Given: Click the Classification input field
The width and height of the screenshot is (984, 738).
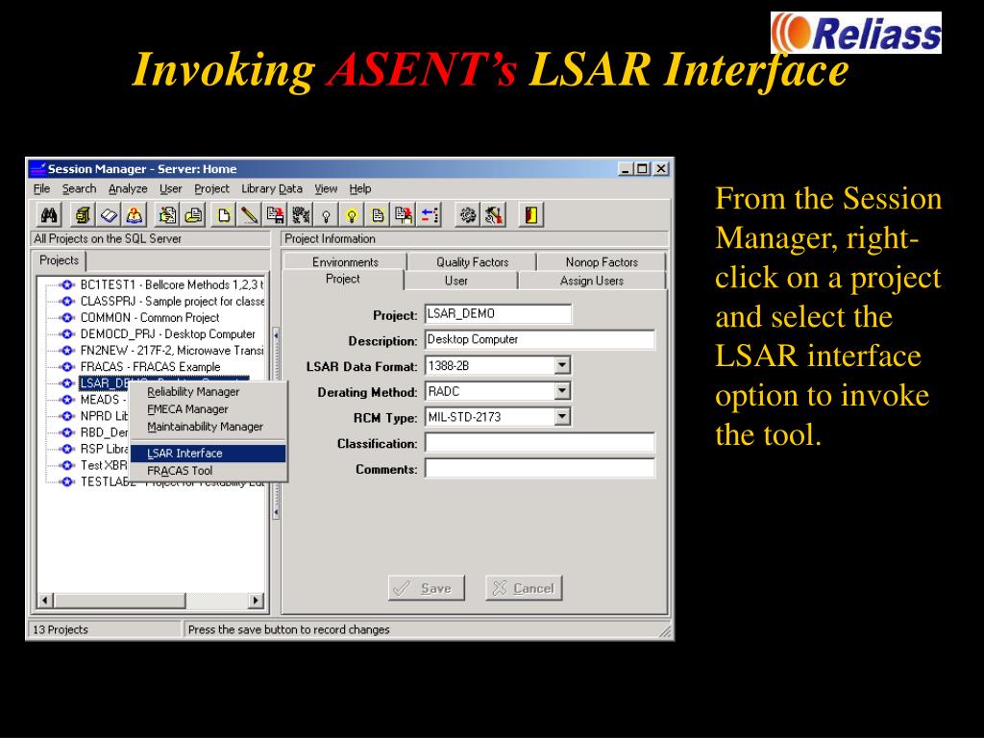Looking at the screenshot, I should [540, 443].
